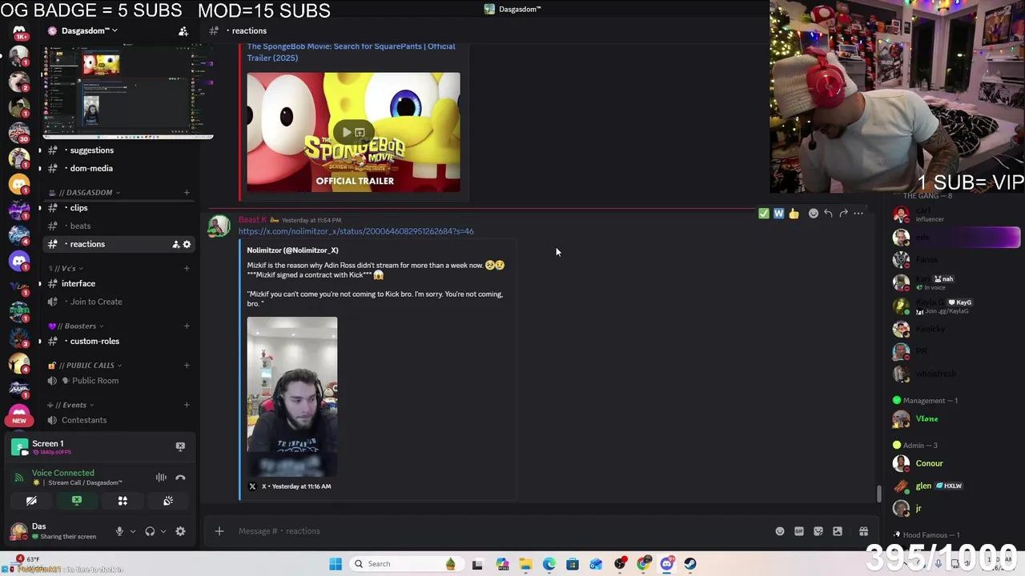Open the GIF picker
Viewport: 1025px width, 576px height.
point(799,531)
